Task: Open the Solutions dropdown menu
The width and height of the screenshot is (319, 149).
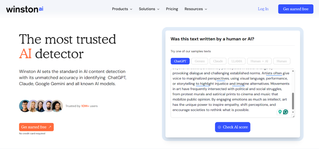Action: [x=149, y=9]
